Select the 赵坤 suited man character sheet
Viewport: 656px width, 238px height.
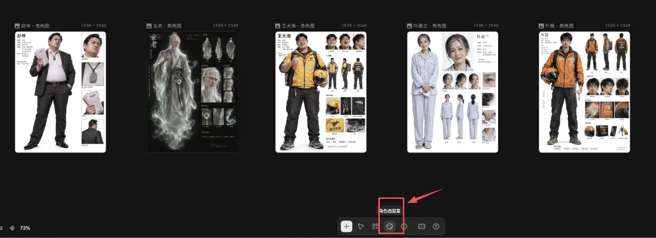61,92
